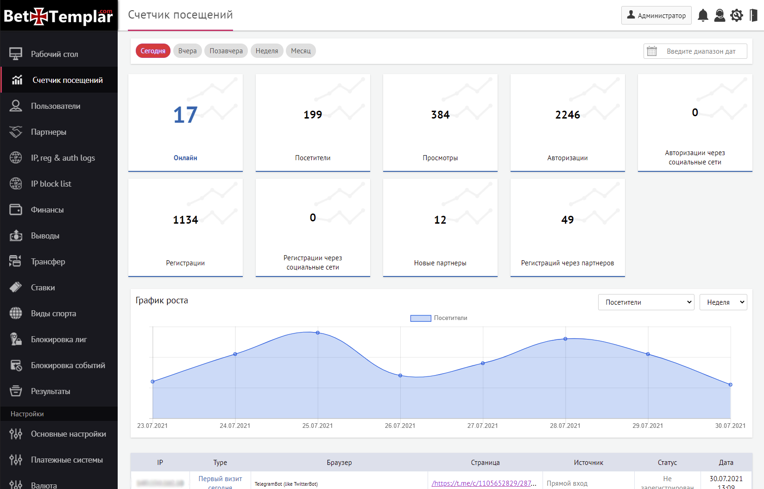
Task: Click the date range input field
Action: click(701, 51)
